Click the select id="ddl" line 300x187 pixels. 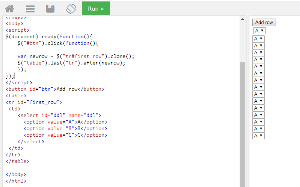(x=59, y=115)
